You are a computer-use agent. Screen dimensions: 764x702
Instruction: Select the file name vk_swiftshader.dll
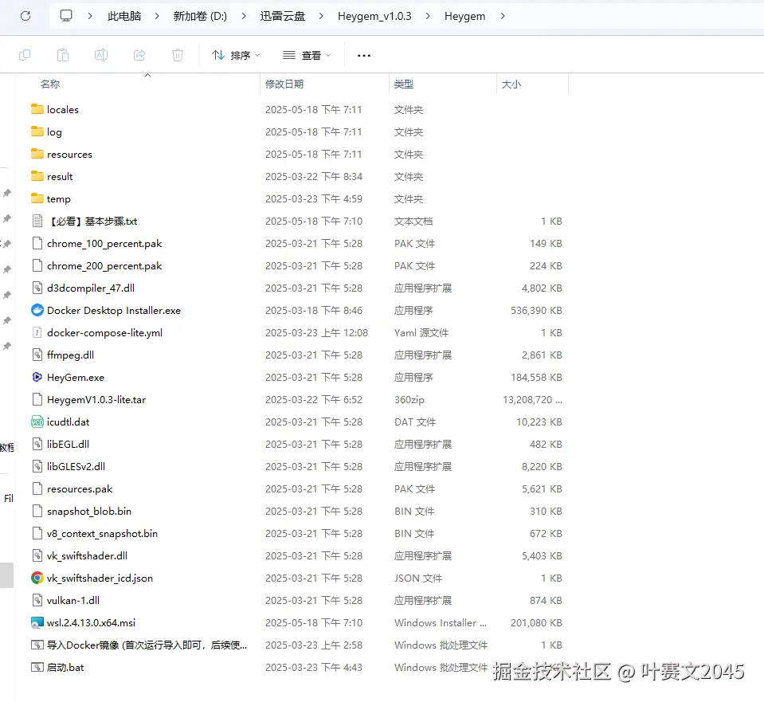point(87,555)
